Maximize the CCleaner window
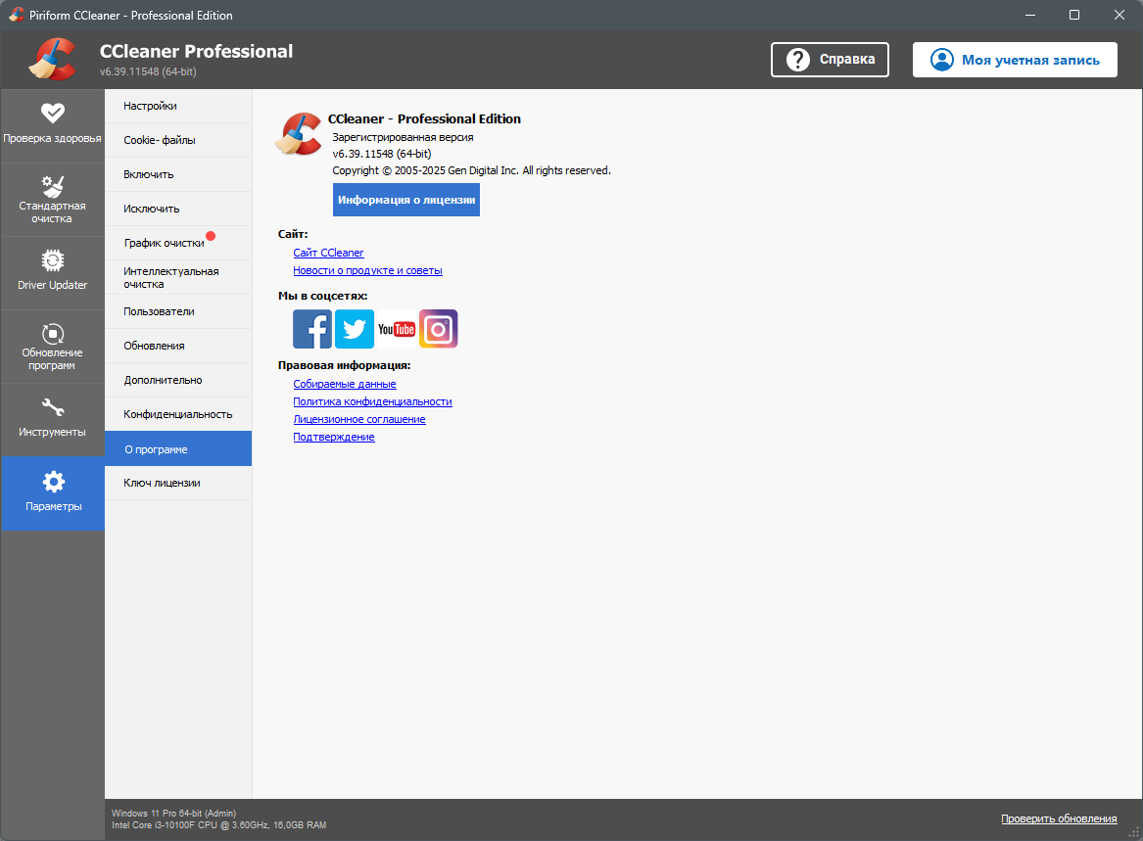The width and height of the screenshot is (1143, 841). pos(1074,15)
